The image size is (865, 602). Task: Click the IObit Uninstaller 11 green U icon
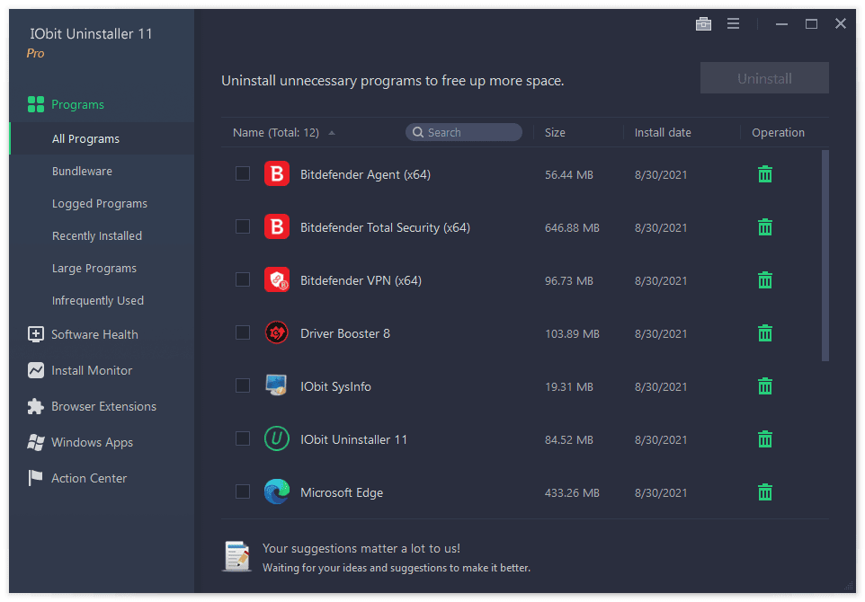277,438
